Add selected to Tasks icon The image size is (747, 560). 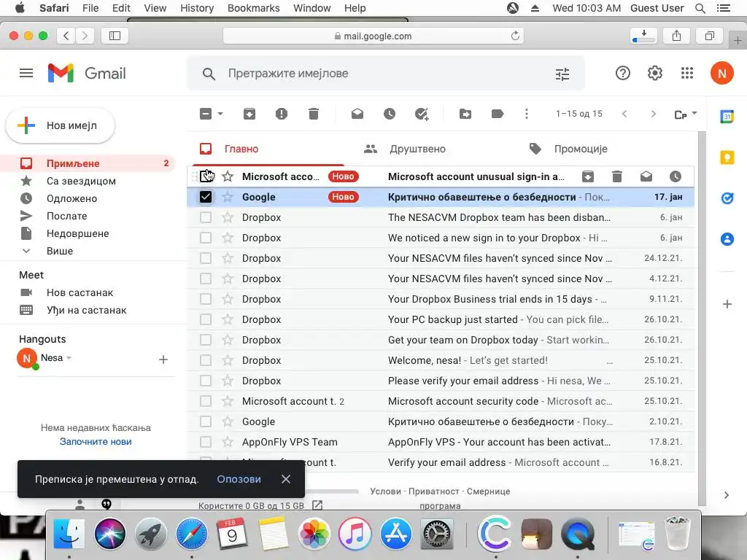pos(422,114)
